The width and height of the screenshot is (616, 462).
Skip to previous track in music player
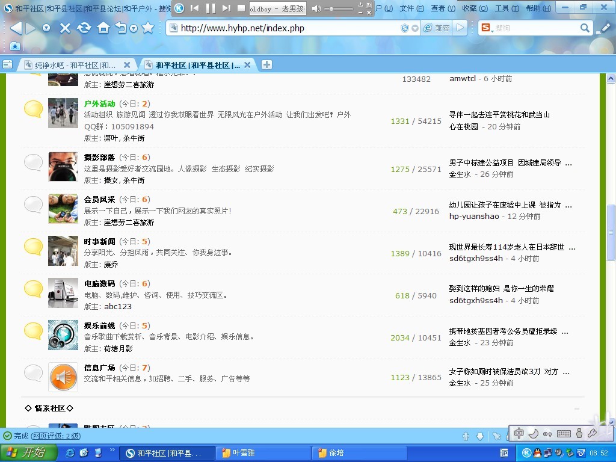(194, 8)
